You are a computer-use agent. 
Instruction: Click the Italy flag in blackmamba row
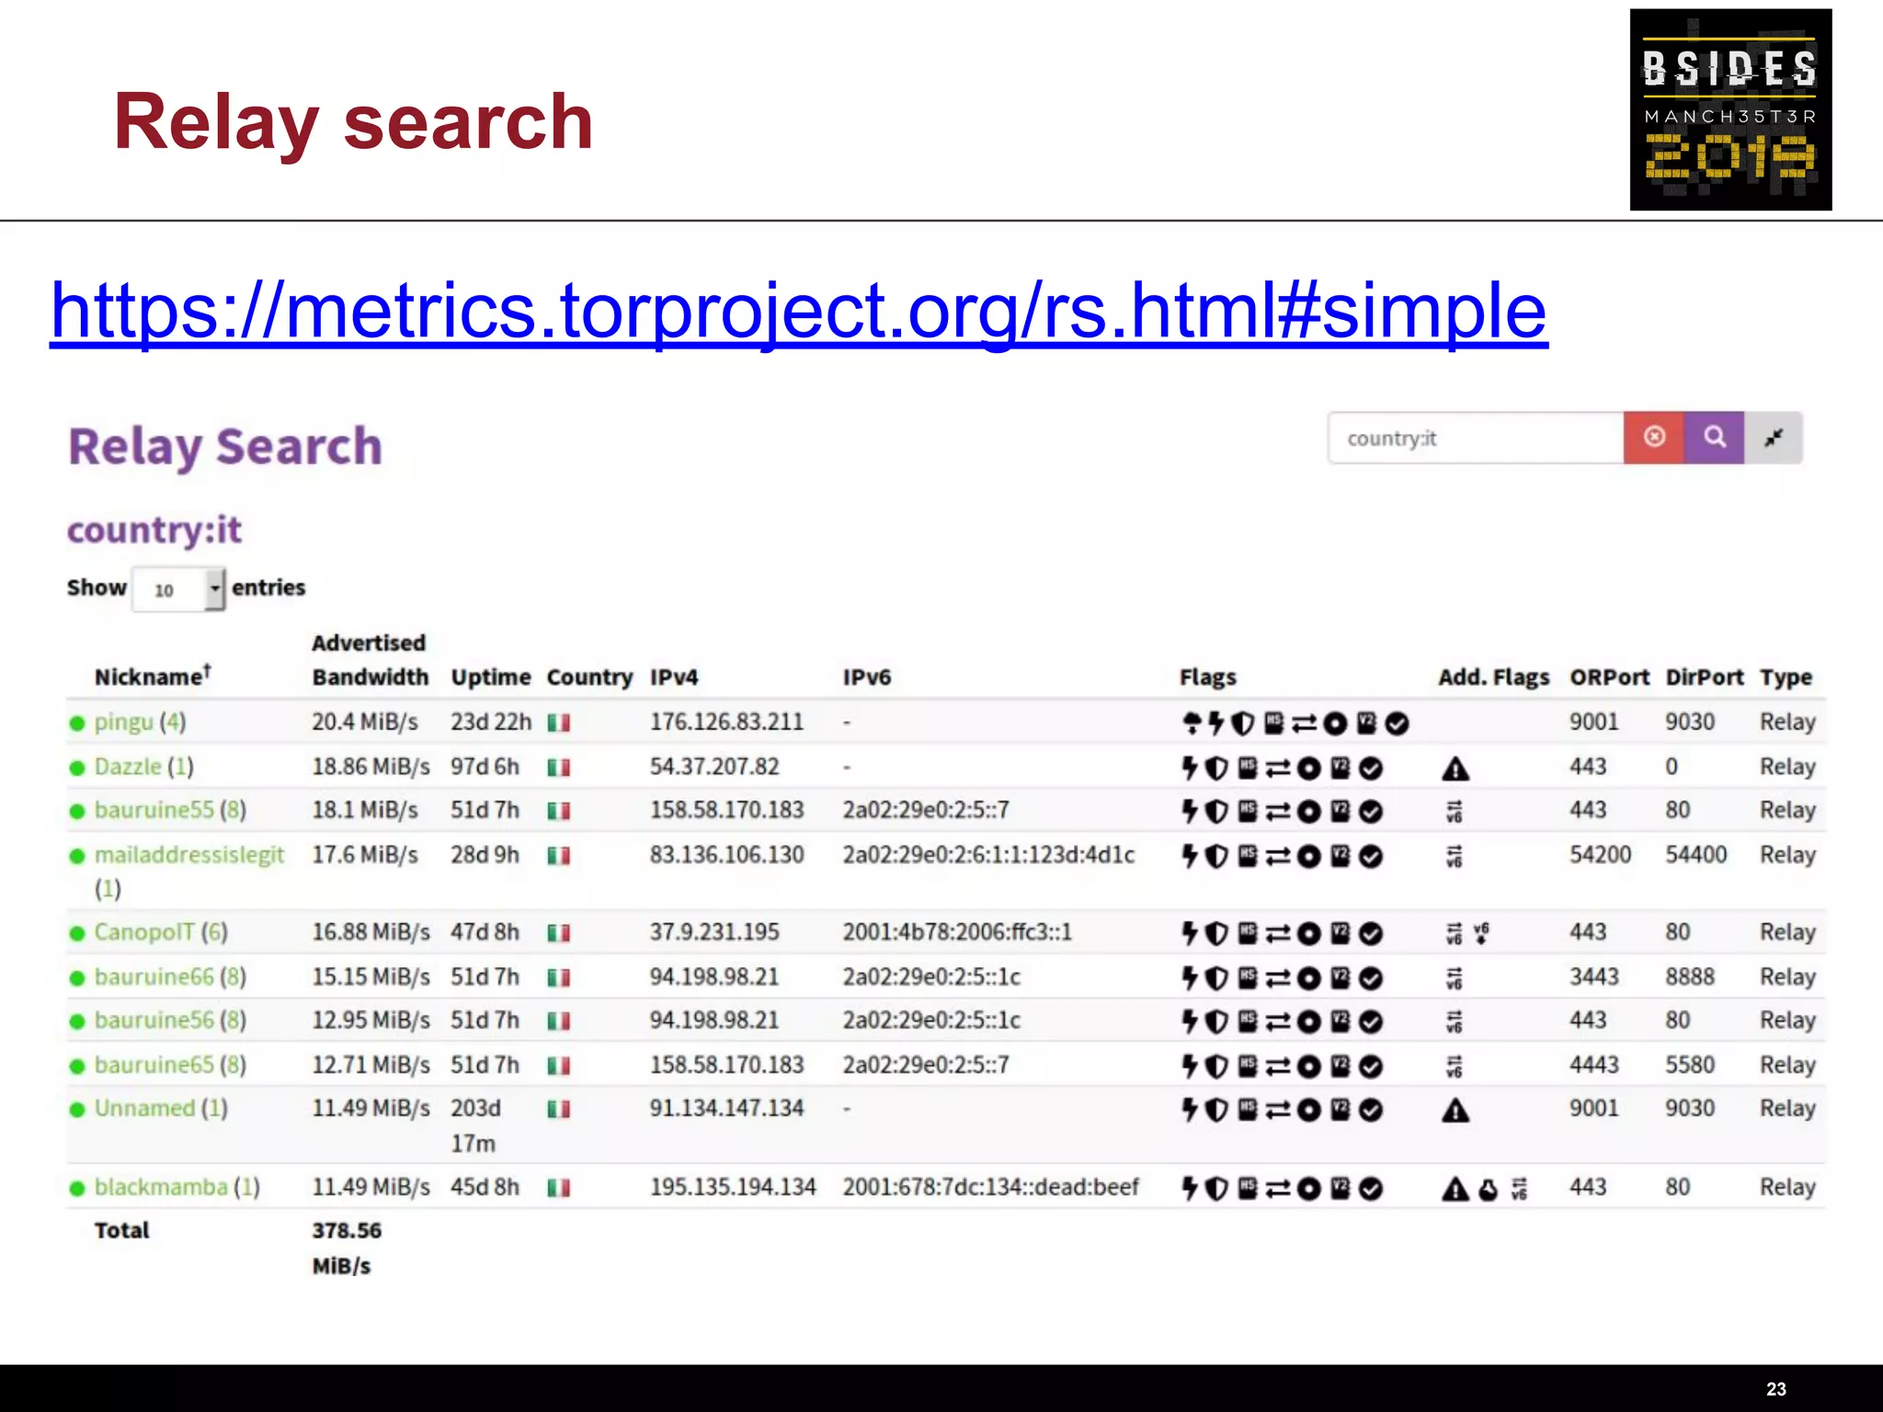click(x=559, y=1189)
